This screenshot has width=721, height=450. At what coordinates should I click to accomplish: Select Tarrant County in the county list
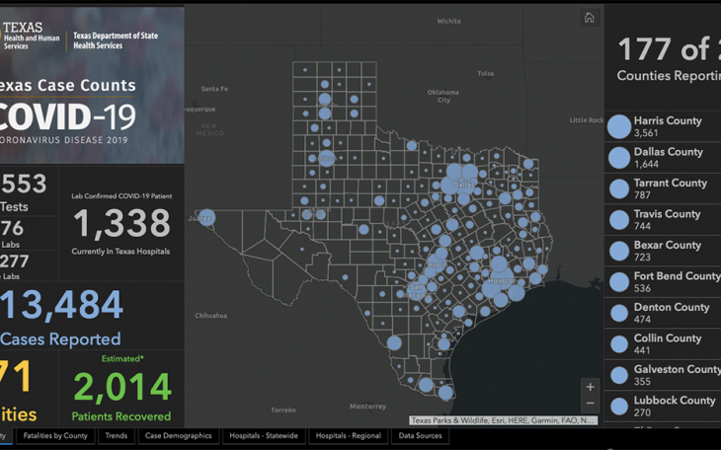(x=670, y=188)
